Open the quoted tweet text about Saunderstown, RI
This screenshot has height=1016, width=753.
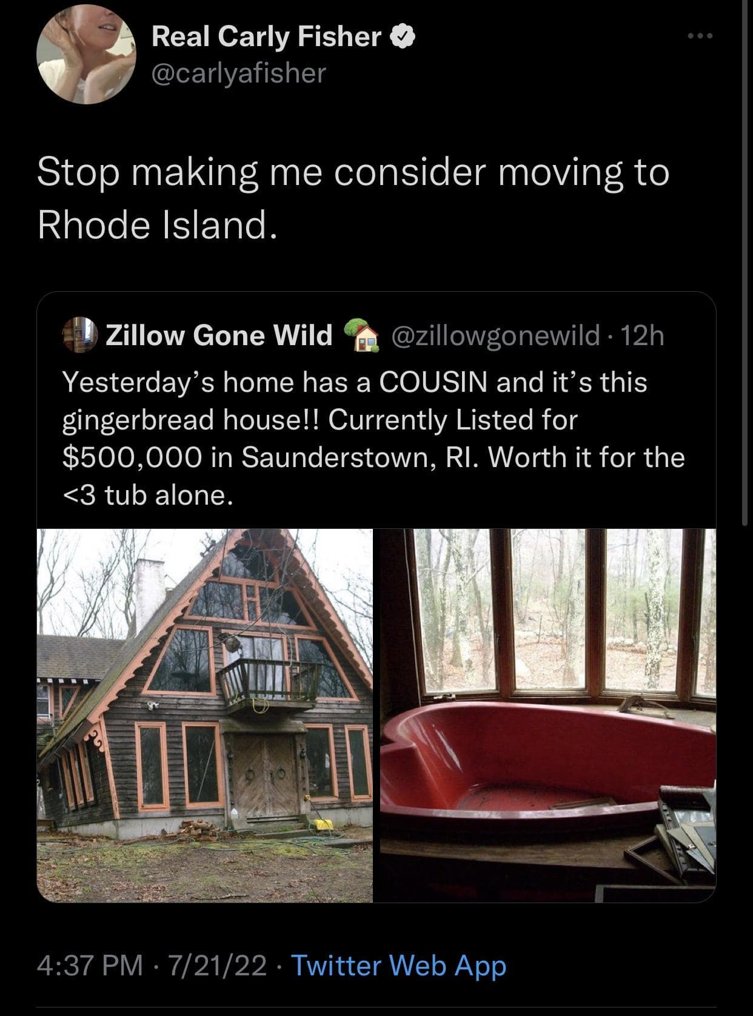click(x=373, y=438)
